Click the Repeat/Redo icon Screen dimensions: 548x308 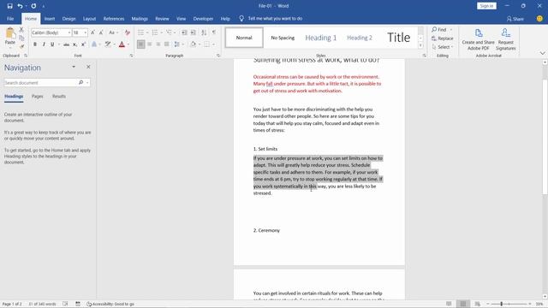pos(33,6)
